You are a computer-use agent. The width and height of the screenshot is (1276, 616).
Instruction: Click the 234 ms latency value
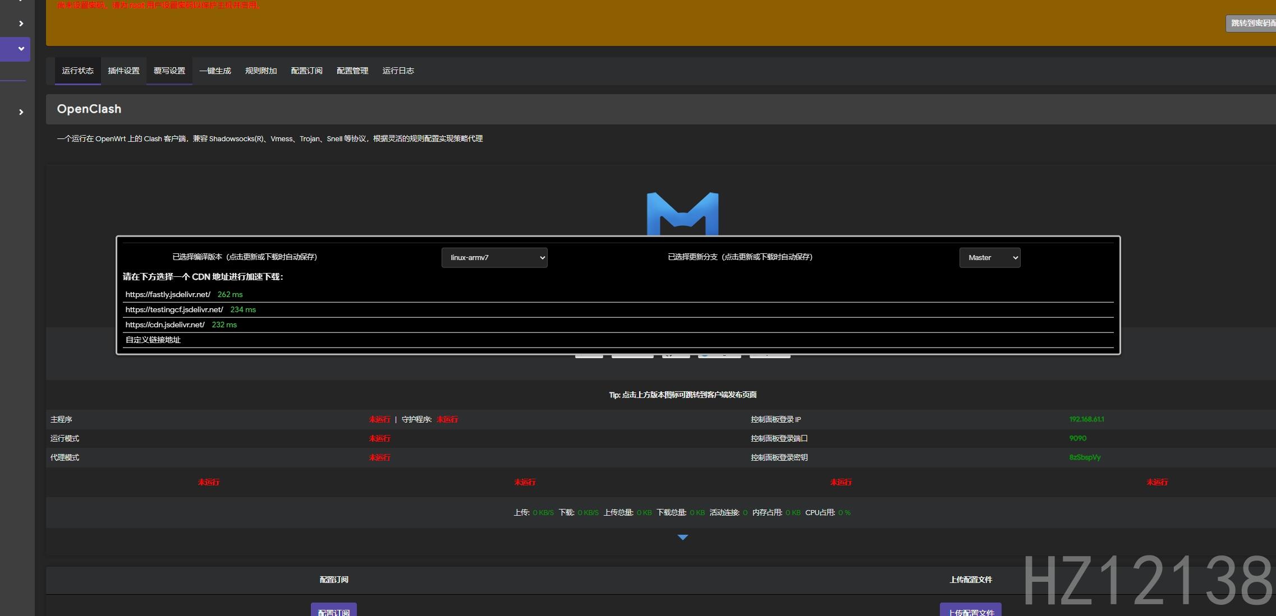[243, 309]
